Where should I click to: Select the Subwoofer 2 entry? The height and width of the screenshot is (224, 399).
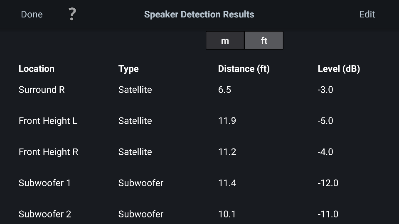point(45,214)
